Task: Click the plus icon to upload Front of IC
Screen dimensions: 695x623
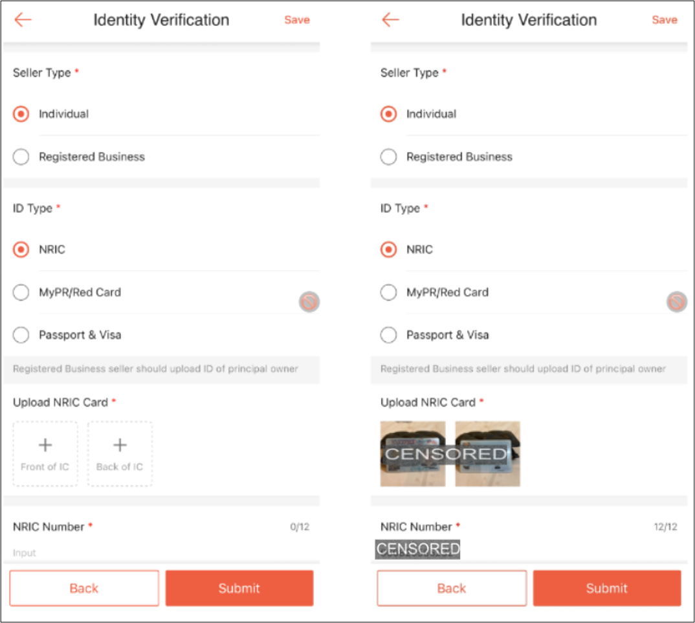Action: (x=45, y=446)
